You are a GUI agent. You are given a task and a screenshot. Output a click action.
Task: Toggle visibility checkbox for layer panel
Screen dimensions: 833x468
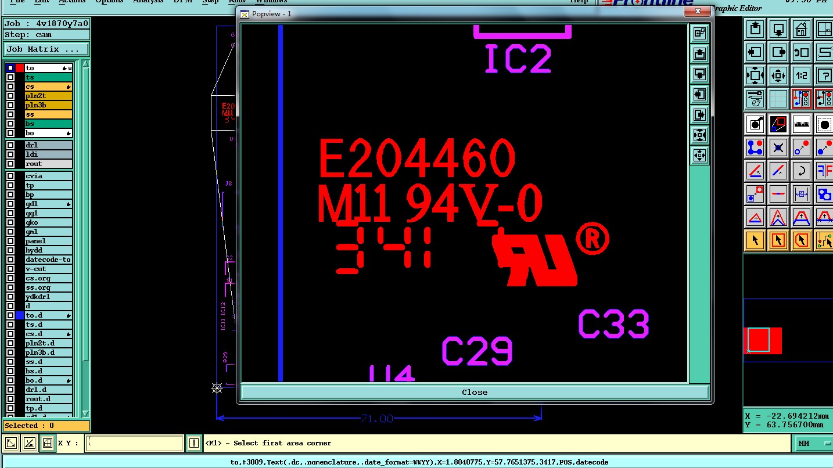10,241
